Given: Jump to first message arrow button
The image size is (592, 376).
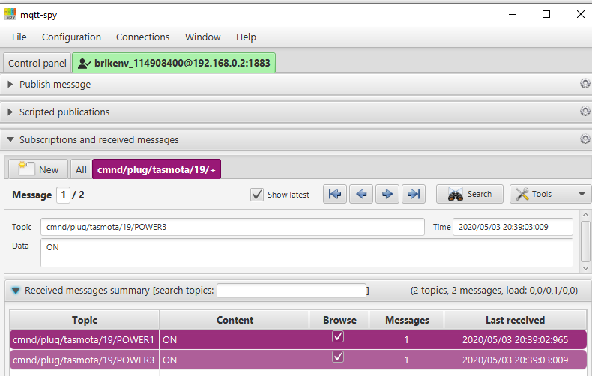Looking at the screenshot, I should pyautogui.click(x=335, y=194).
